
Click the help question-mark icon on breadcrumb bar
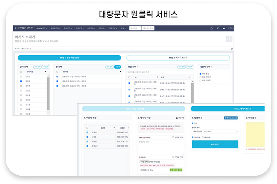point(232,49)
